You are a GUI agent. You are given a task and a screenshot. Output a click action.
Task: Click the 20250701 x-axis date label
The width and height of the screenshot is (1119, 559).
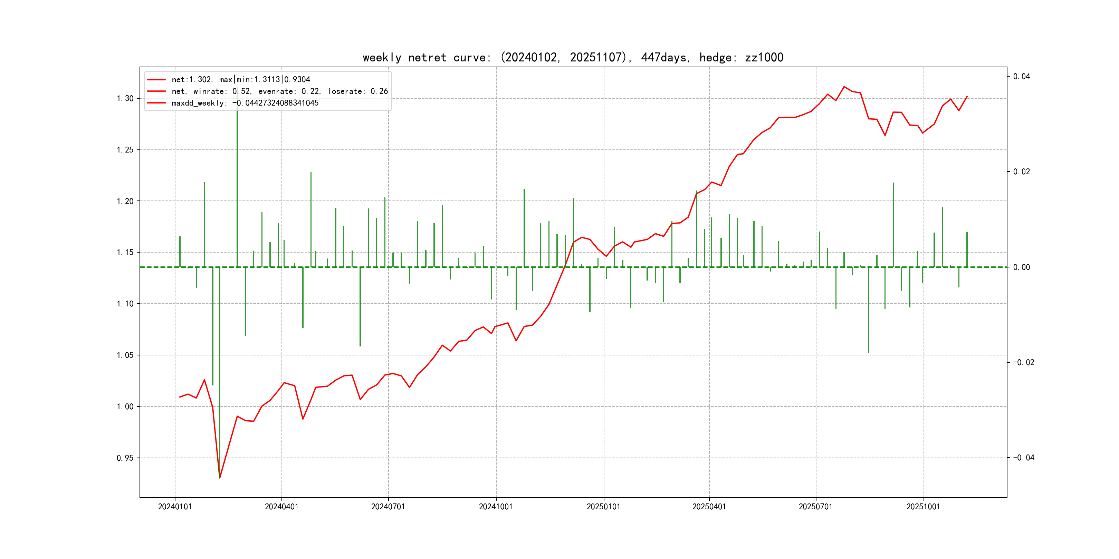[815, 507]
